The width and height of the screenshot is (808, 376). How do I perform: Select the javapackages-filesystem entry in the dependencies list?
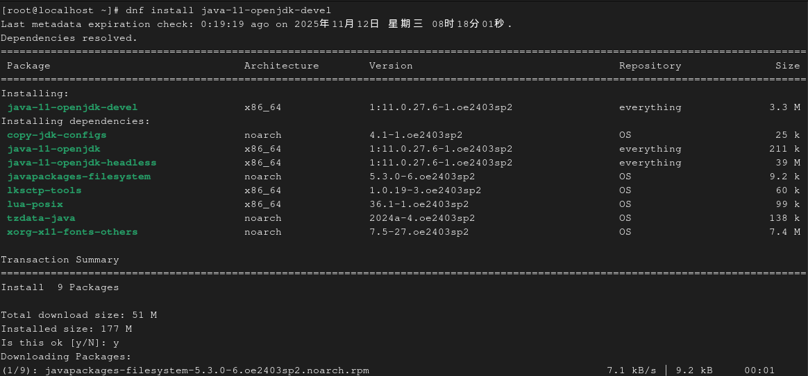[x=78, y=177]
